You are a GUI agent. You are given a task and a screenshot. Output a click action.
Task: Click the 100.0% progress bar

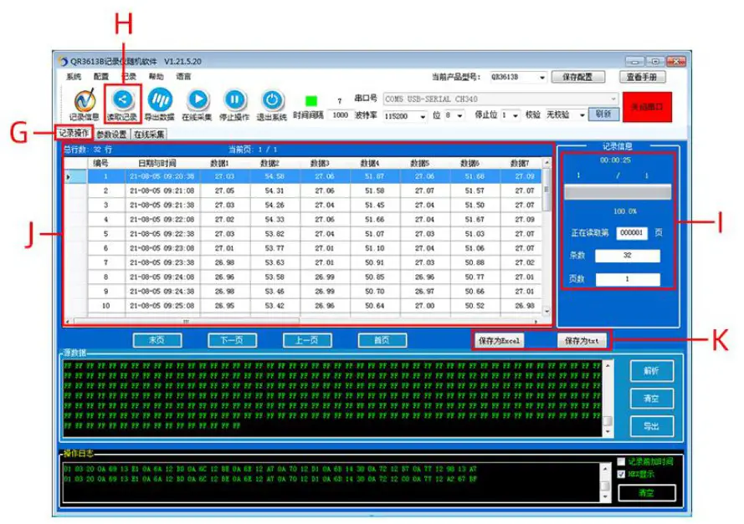tap(618, 192)
